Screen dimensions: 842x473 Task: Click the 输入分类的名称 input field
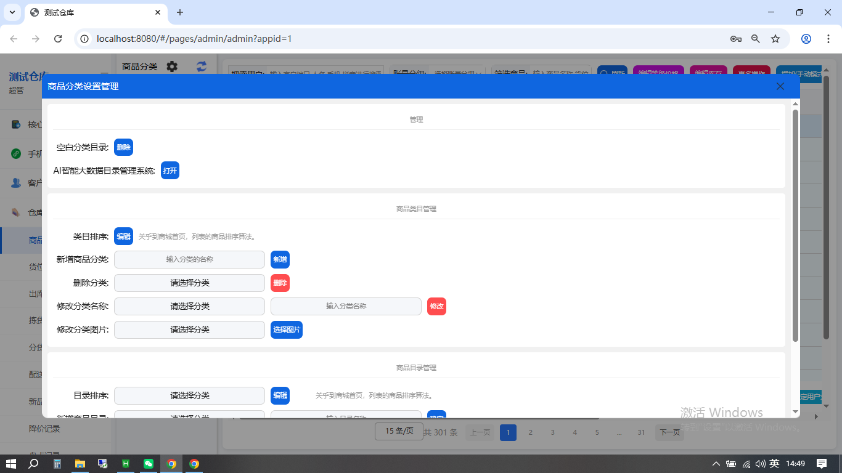189,260
